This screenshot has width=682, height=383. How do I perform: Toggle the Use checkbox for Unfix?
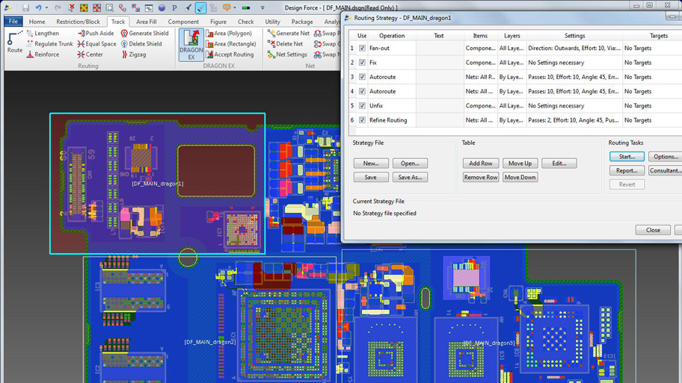[x=362, y=106]
